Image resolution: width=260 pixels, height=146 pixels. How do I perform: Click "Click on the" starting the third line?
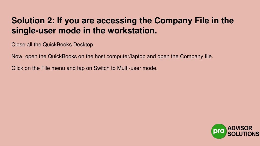(26, 68)
